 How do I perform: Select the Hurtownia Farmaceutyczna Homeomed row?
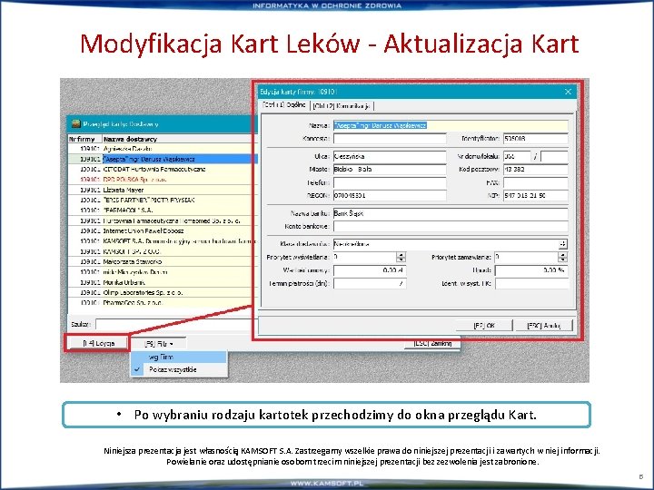[163, 220]
